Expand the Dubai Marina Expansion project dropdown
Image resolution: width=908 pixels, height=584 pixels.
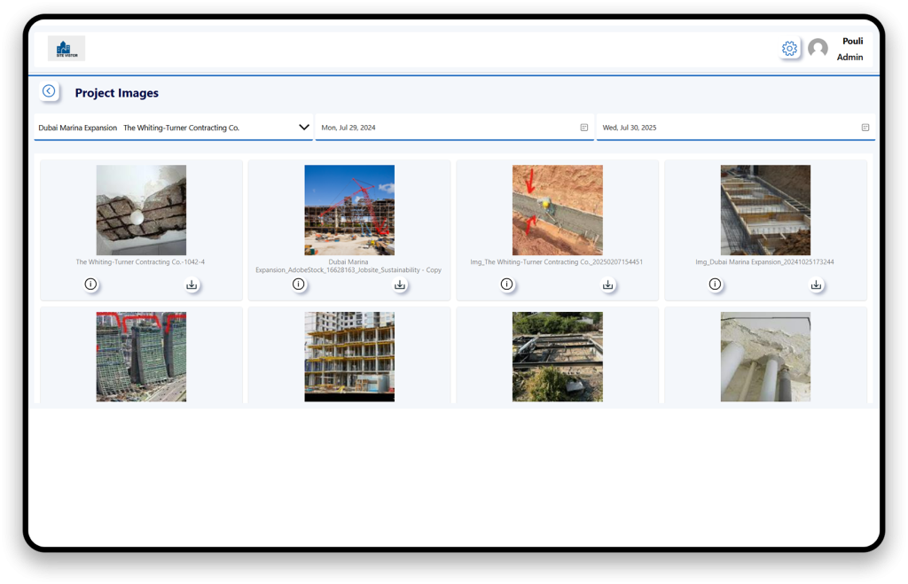pyautogui.click(x=303, y=128)
